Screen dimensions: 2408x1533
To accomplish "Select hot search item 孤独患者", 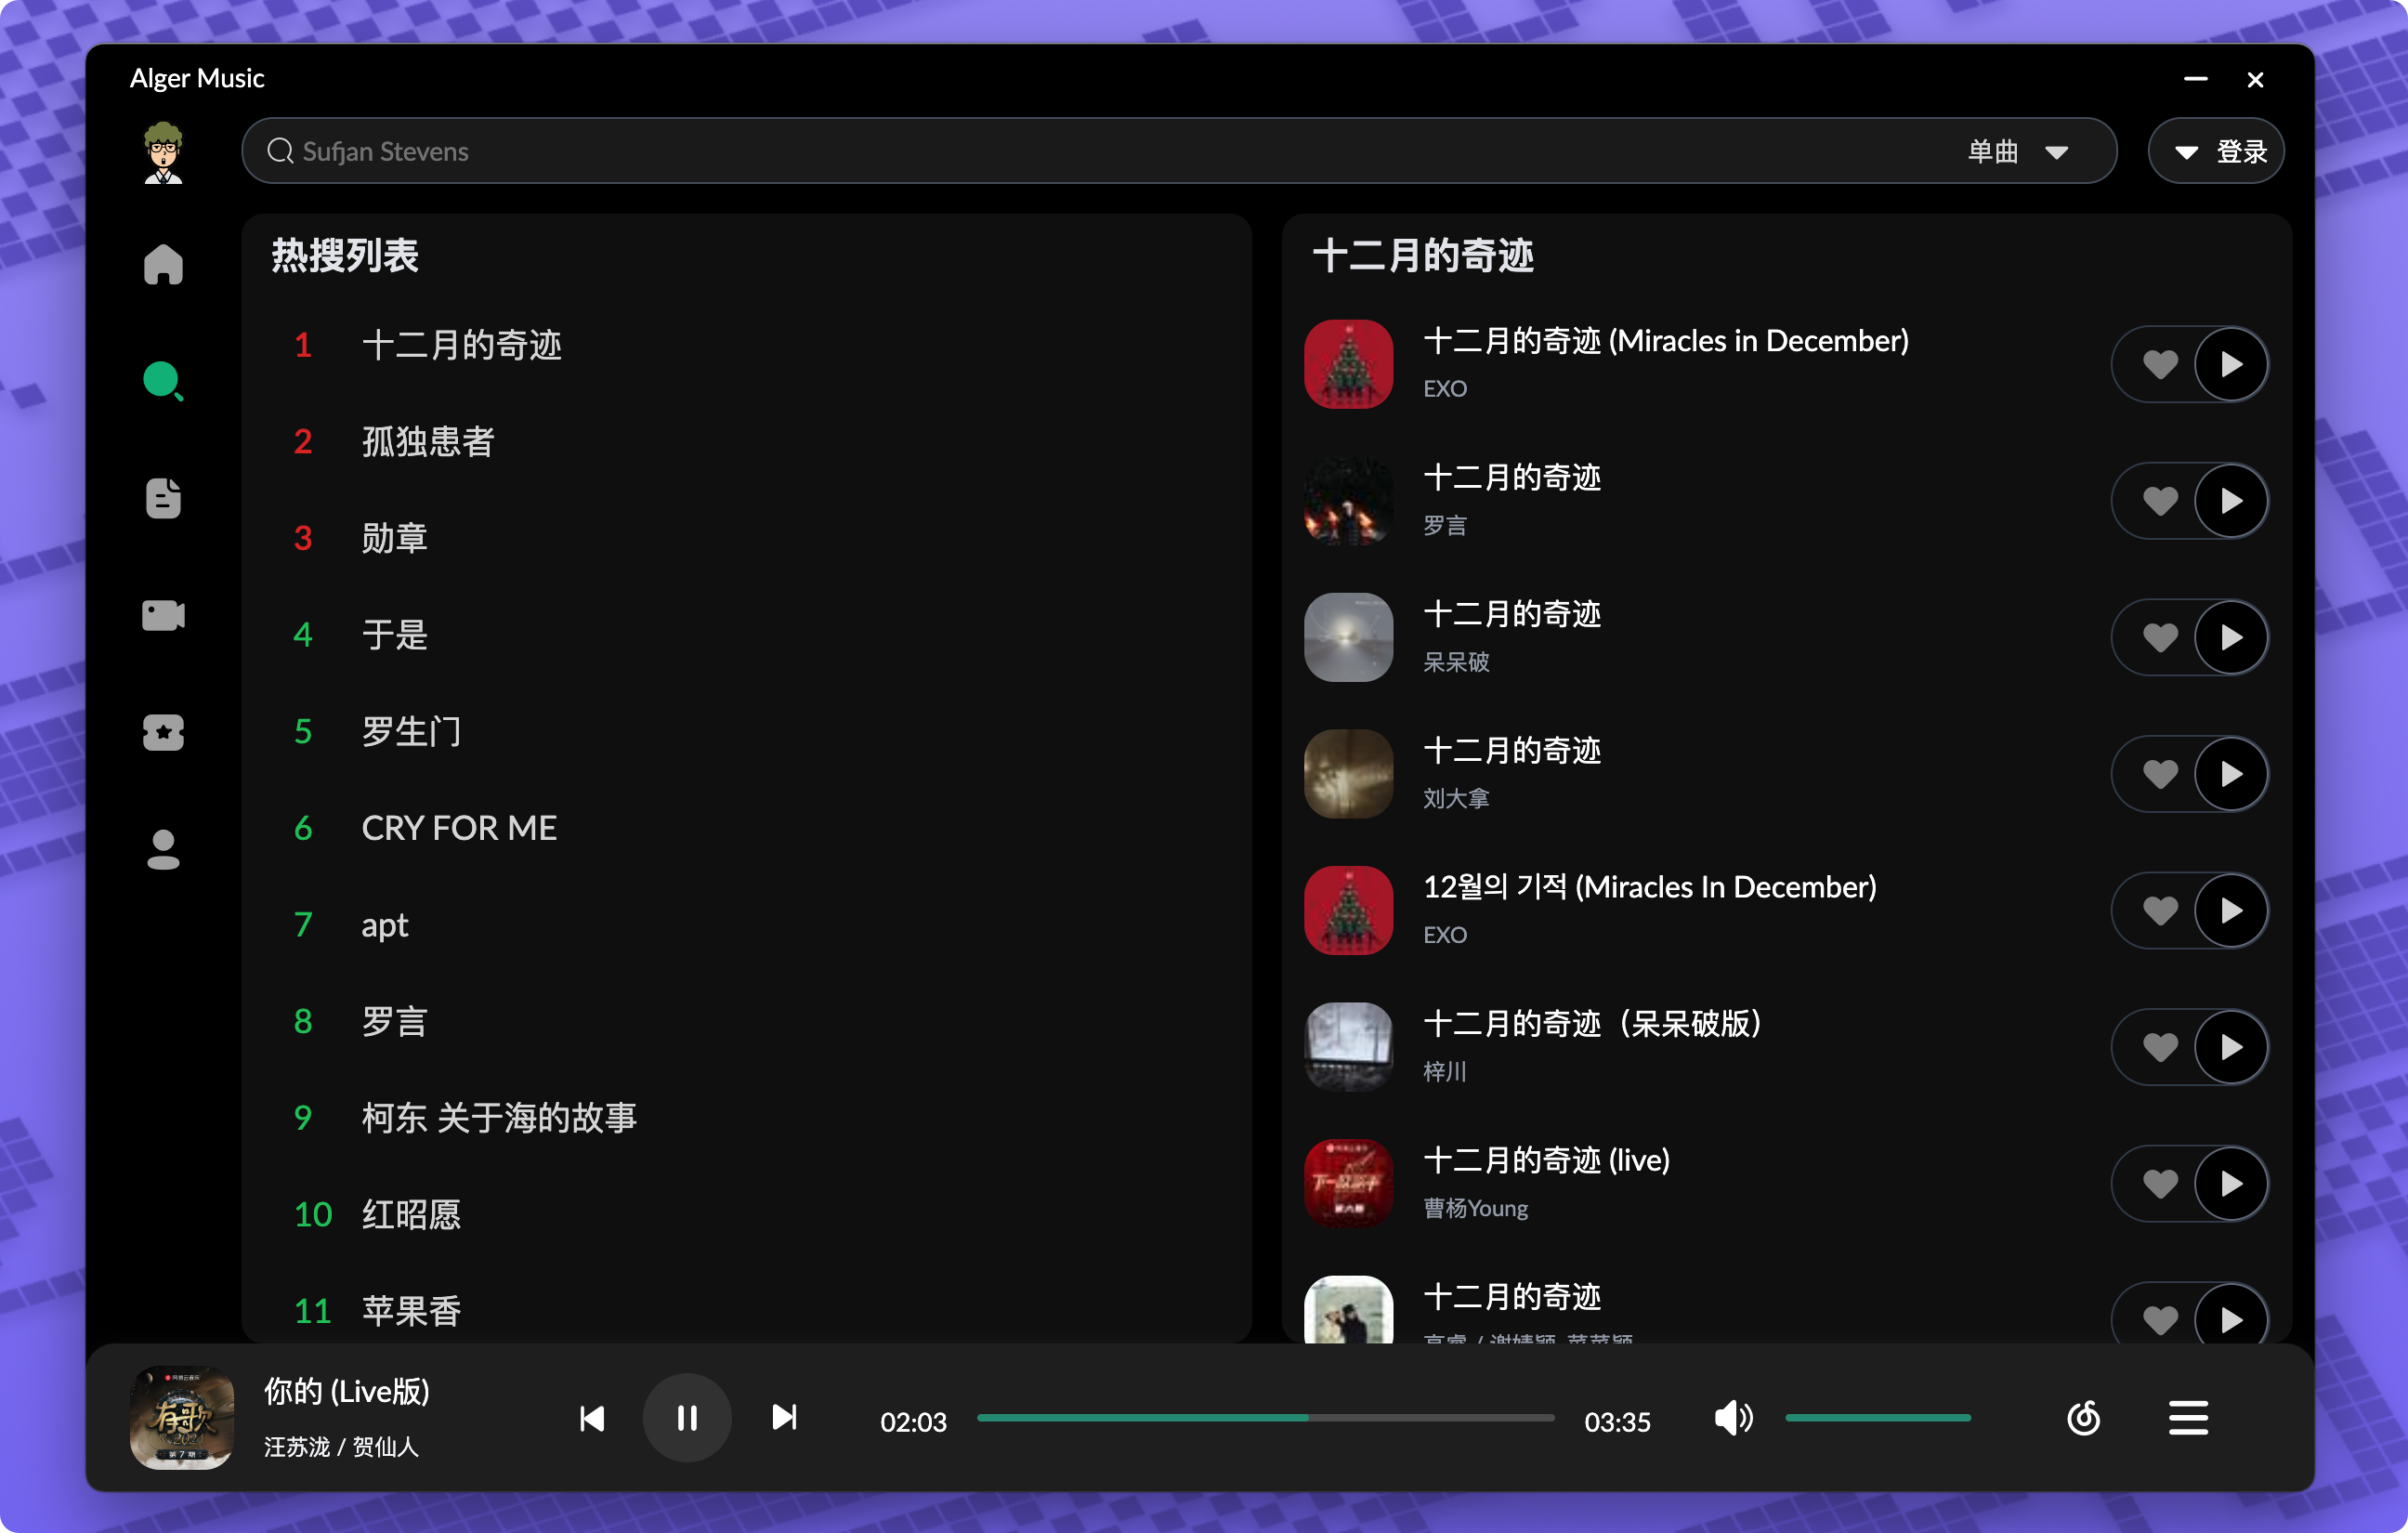I will [x=428, y=442].
